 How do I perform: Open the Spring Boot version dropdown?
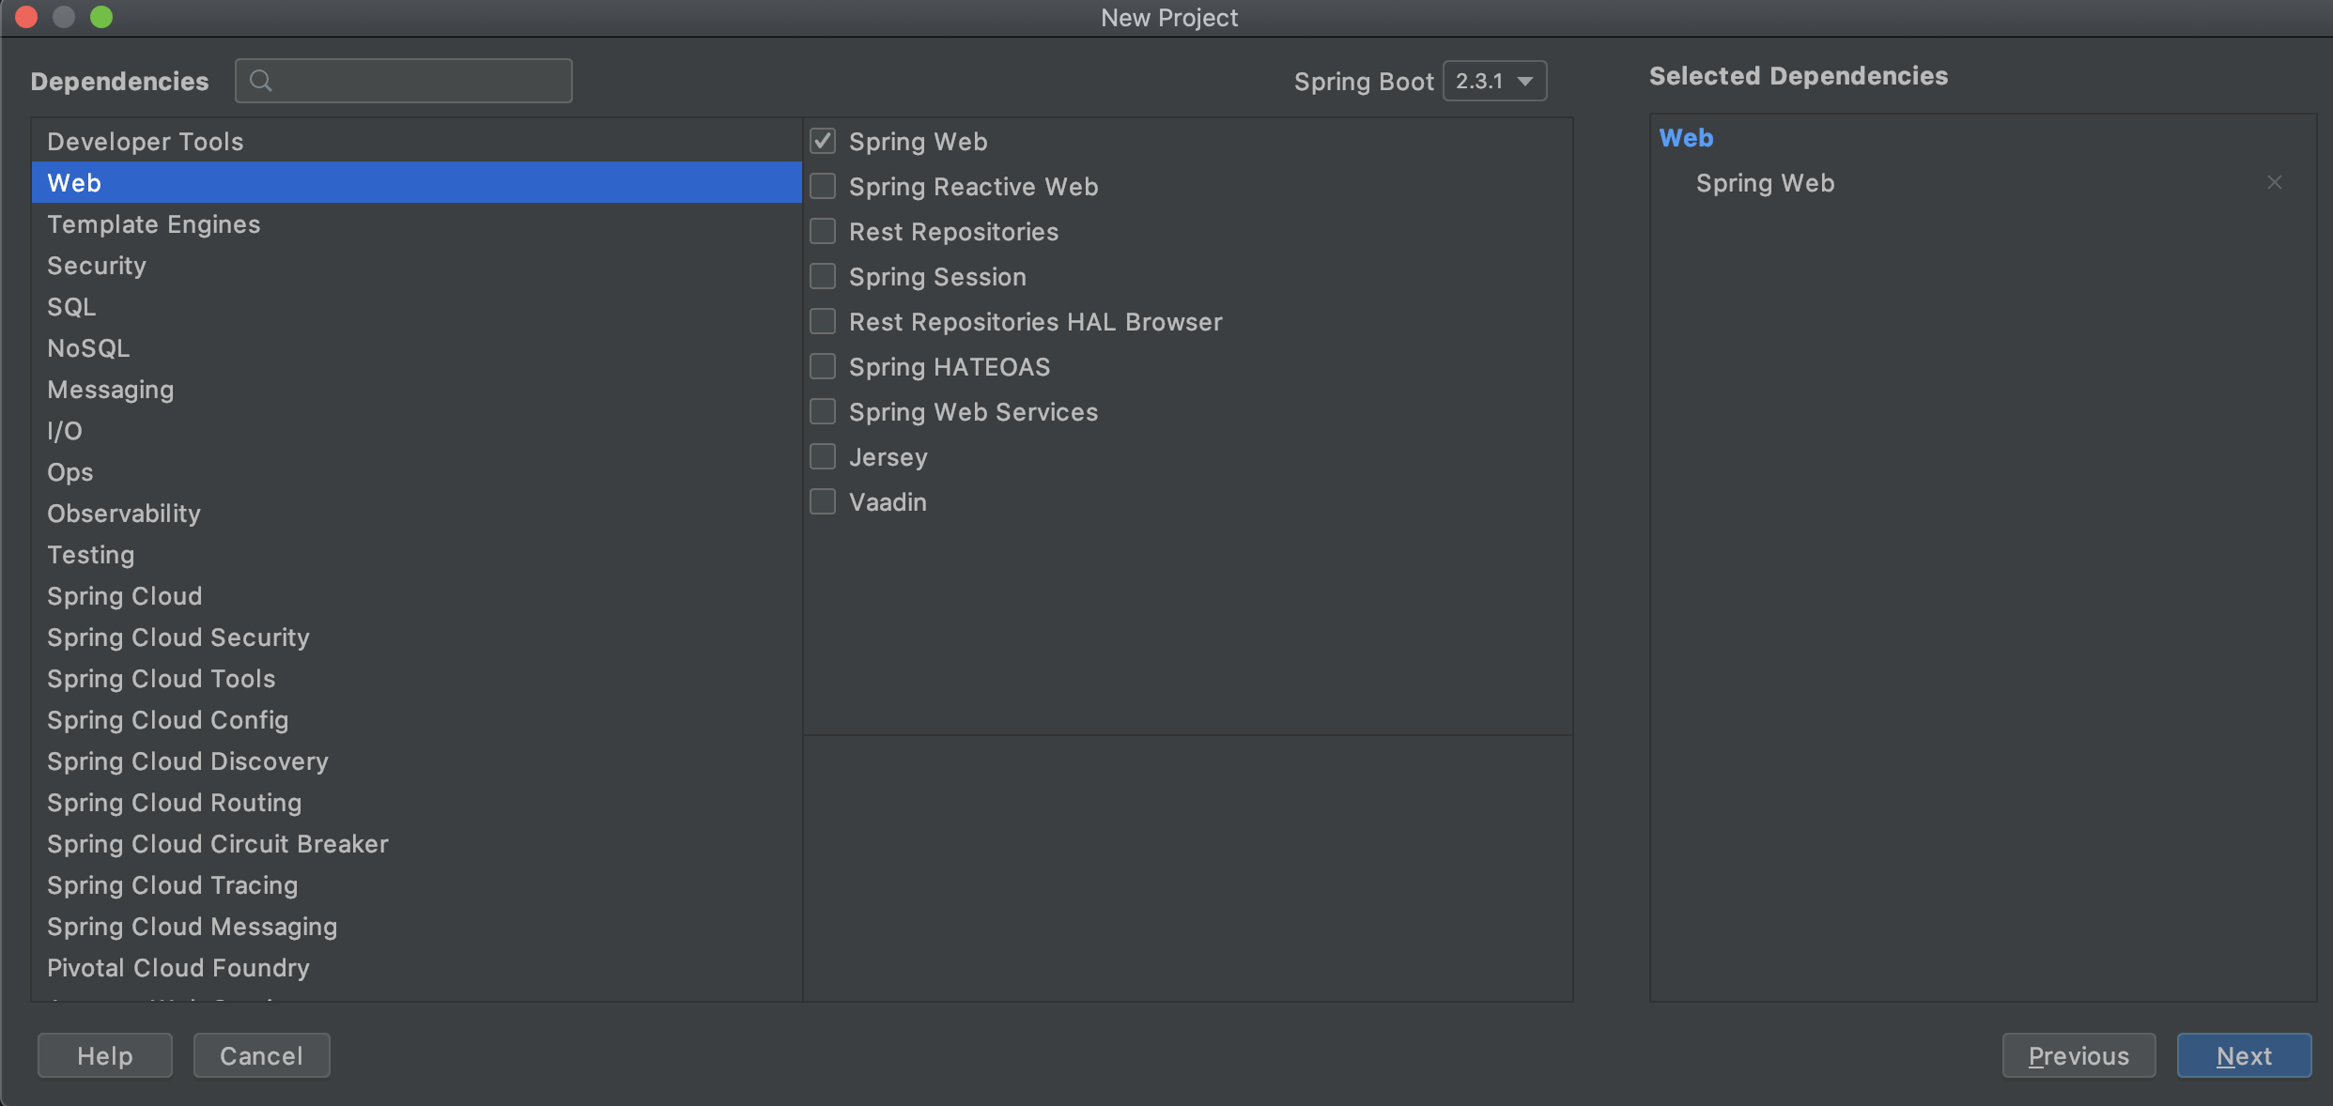pos(1494,81)
